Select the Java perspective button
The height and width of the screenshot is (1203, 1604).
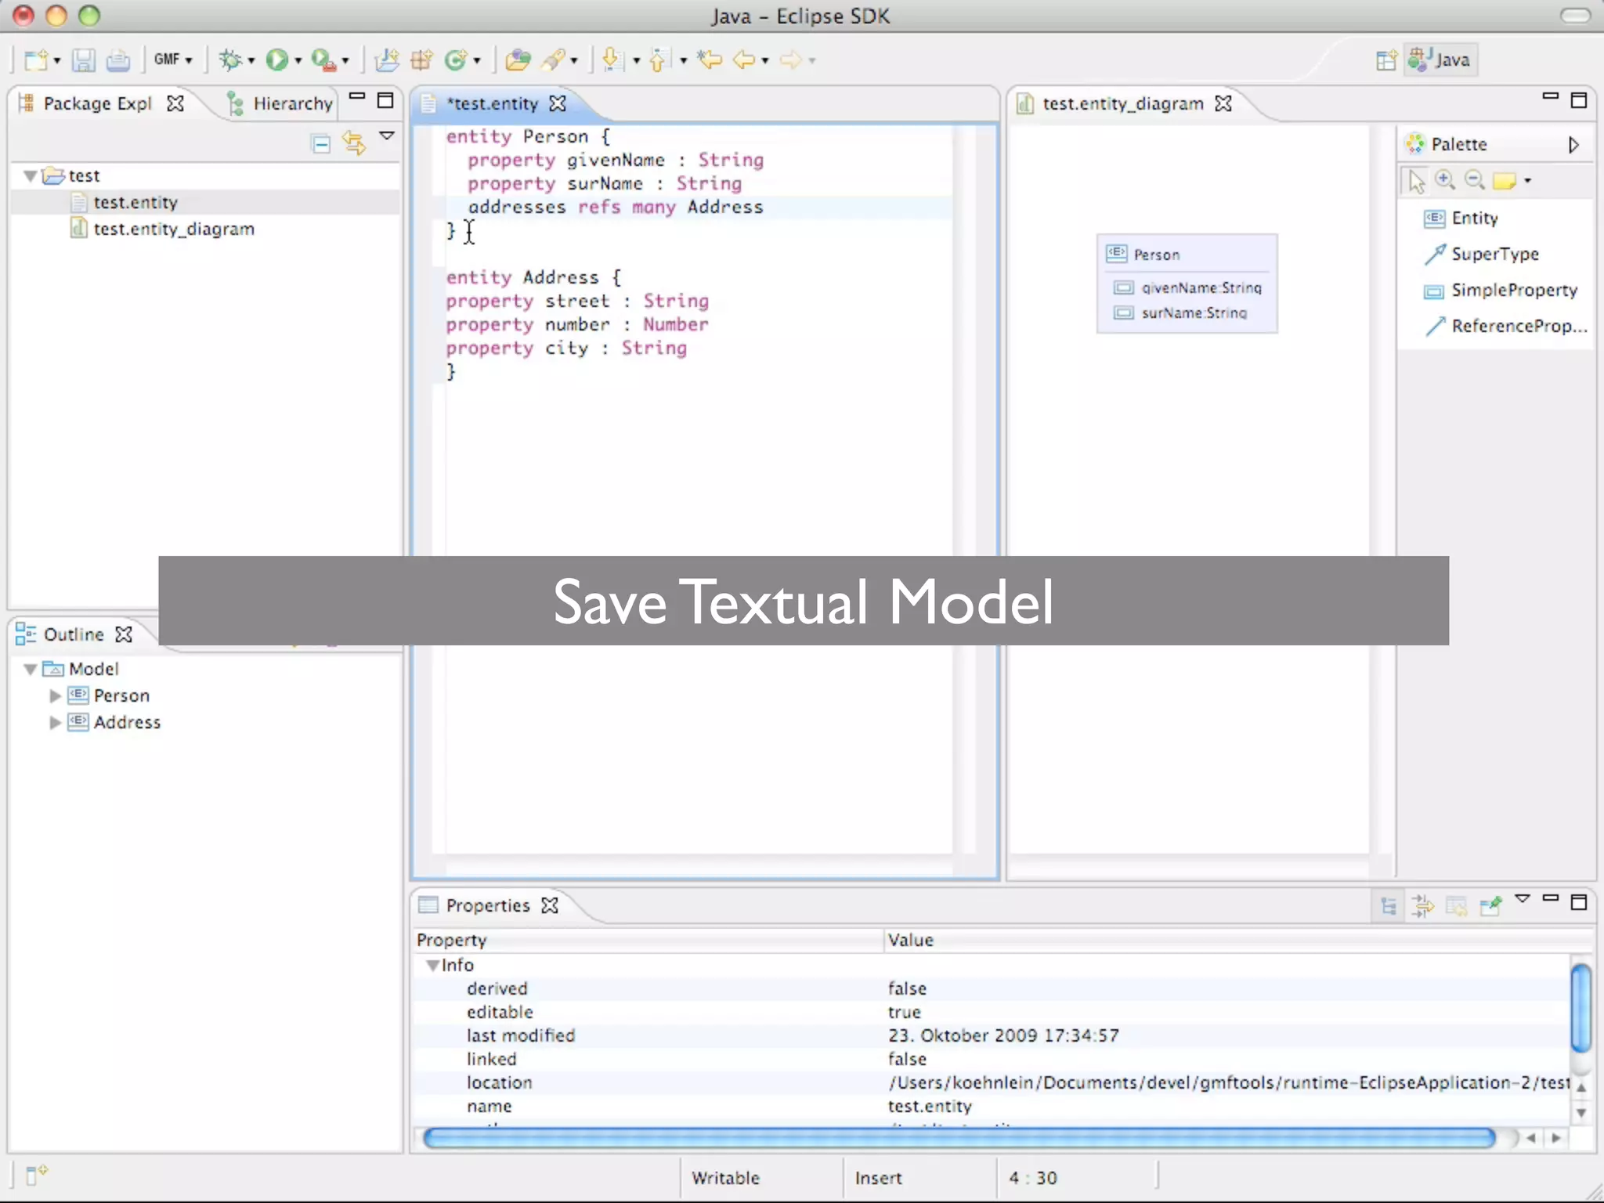1441,60
